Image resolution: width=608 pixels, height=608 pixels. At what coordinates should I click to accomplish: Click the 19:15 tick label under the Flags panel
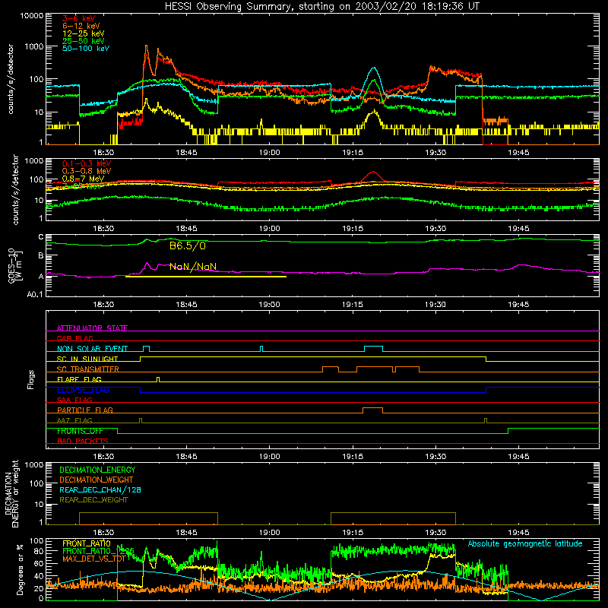(353, 457)
